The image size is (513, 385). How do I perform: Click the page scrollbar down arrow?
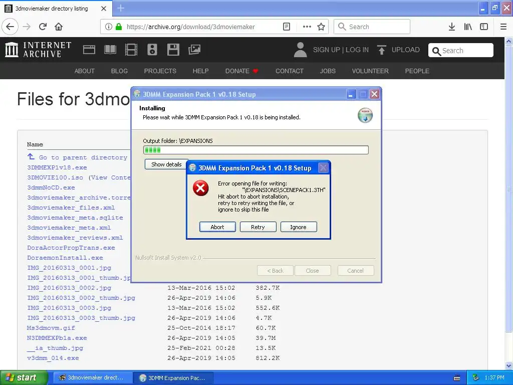click(x=509, y=365)
